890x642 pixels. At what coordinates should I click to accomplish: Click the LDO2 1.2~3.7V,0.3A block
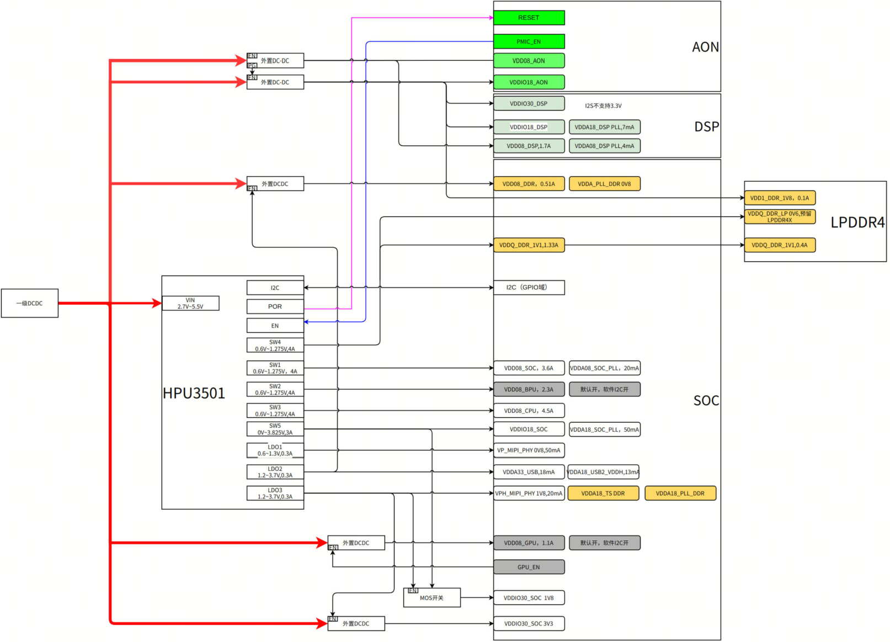275,472
